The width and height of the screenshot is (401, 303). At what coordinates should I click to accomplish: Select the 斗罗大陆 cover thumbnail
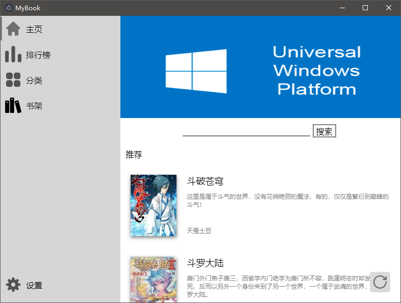point(154,279)
